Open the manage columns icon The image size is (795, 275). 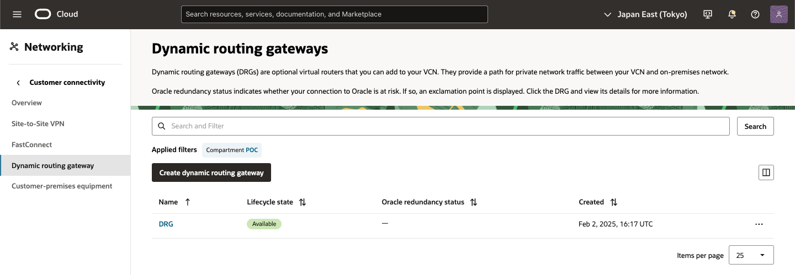pos(766,172)
